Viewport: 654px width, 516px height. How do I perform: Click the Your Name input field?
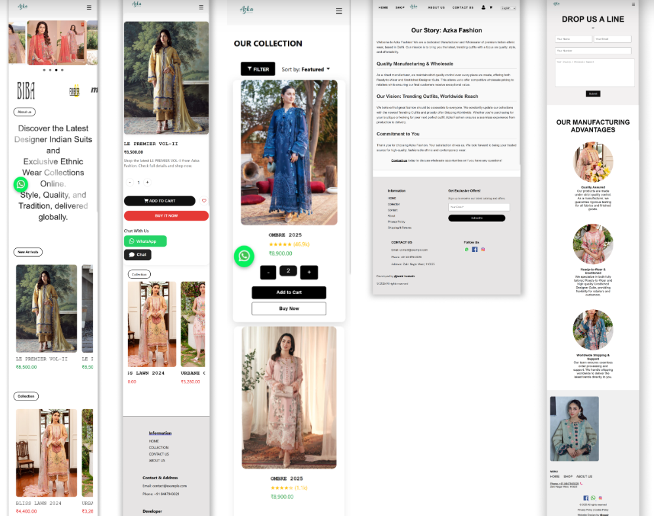pyautogui.click(x=573, y=39)
